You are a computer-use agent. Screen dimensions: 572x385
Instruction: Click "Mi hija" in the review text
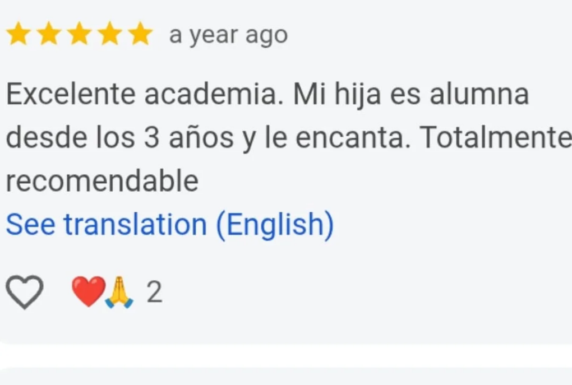coord(338,95)
